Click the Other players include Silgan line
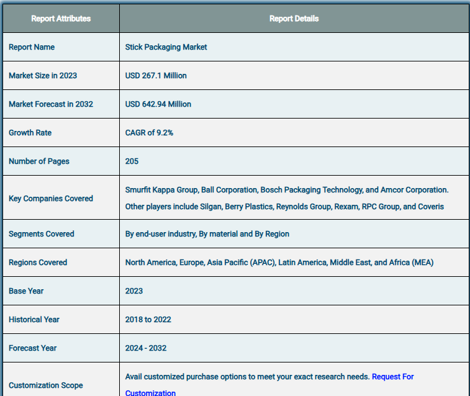 (284, 207)
